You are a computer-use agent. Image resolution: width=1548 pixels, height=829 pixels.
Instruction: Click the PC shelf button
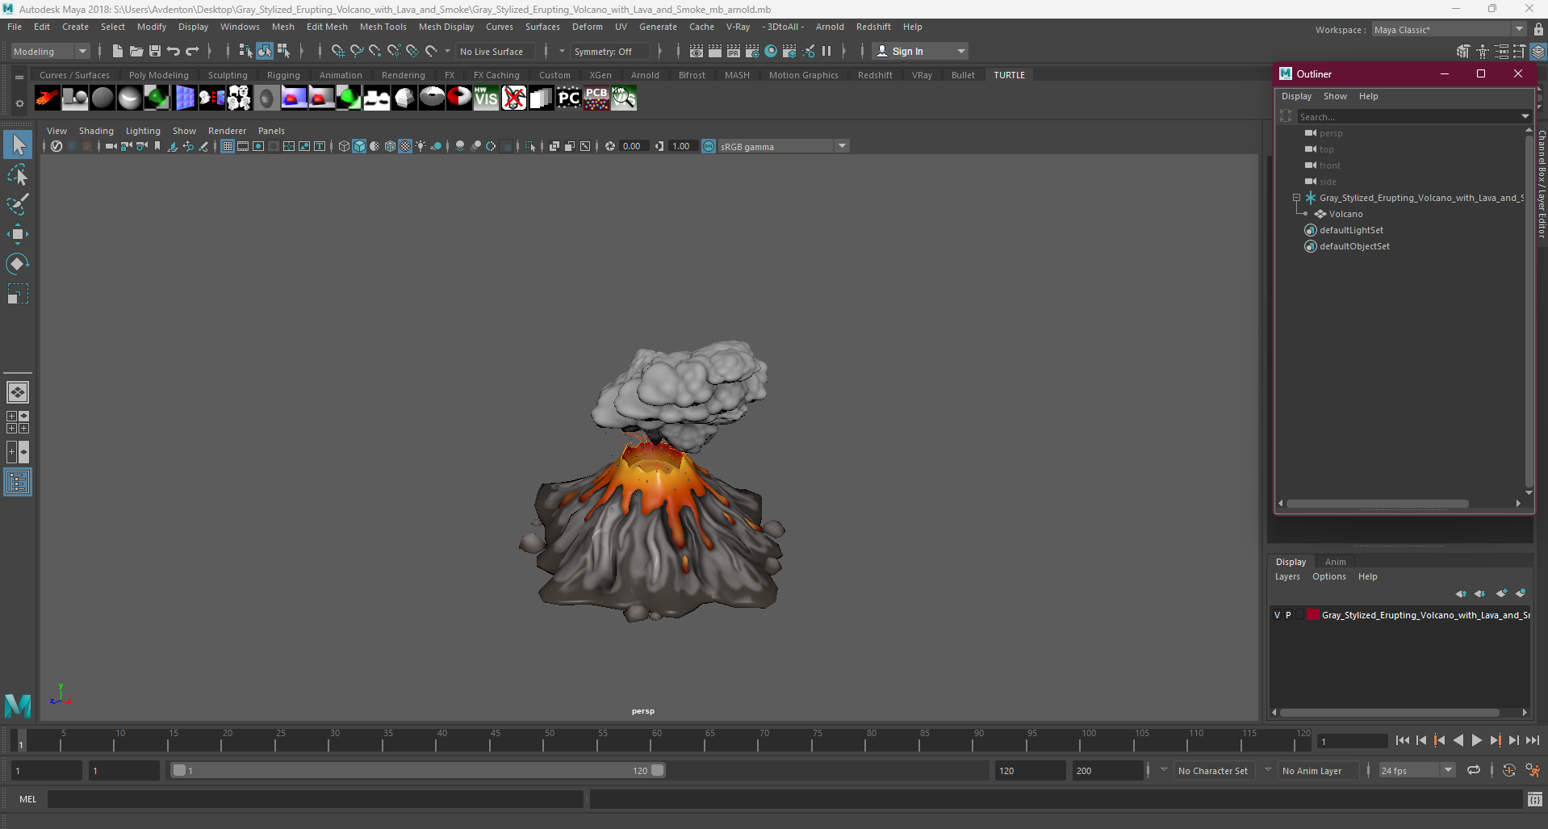(x=569, y=98)
